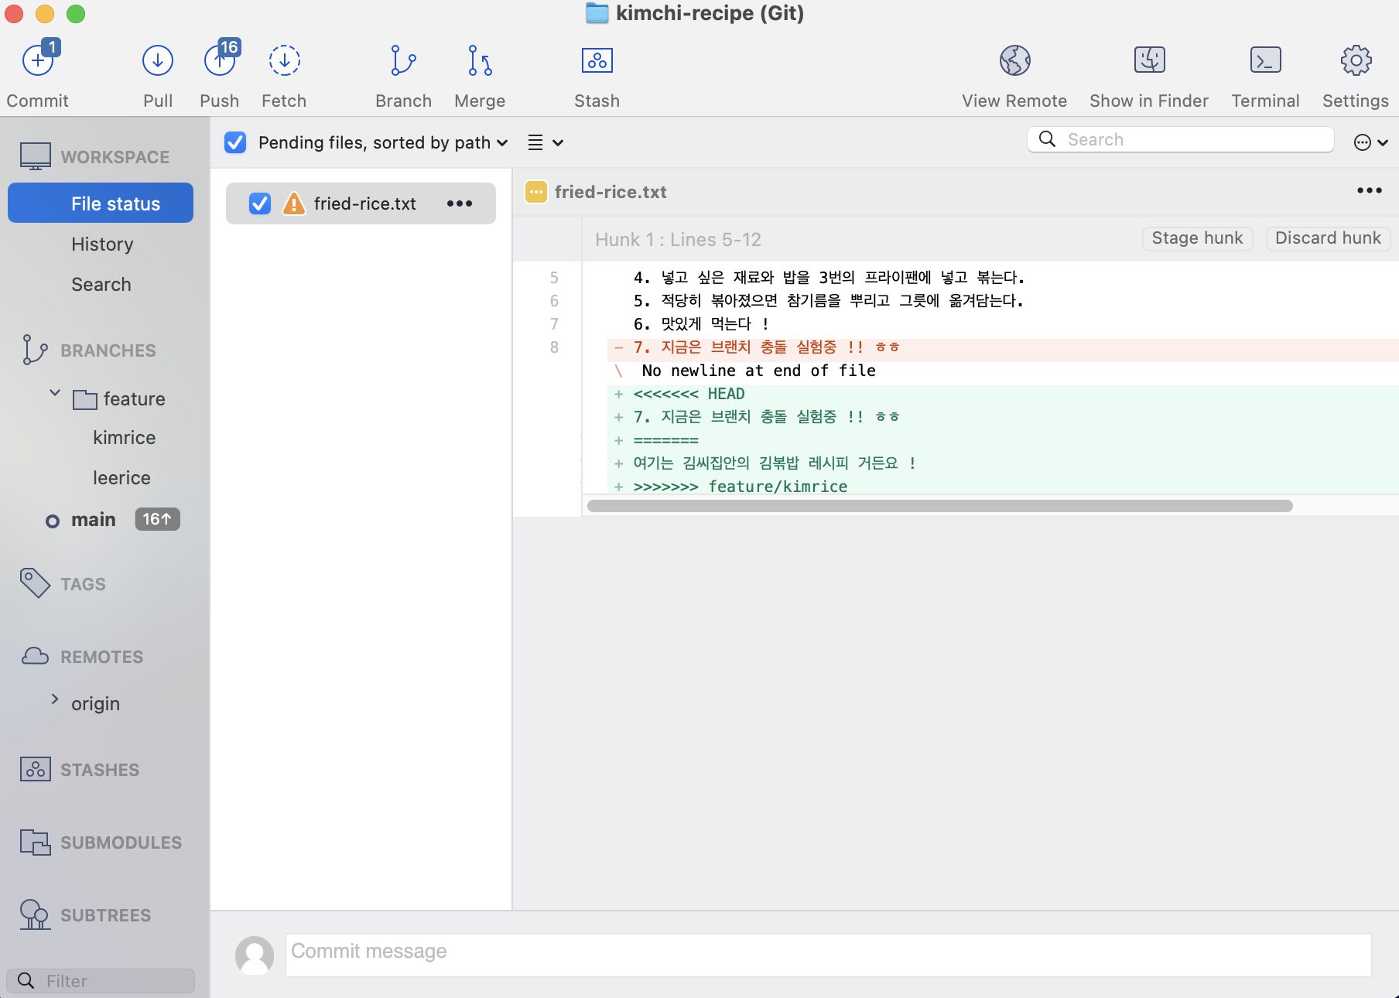1399x998 pixels.
Task: Open the Search view in sidebar
Action: point(101,285)
